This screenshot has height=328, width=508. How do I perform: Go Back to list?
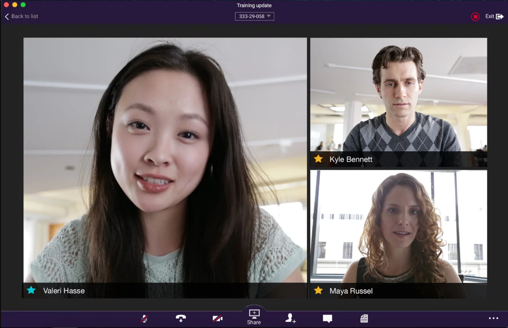22,17
